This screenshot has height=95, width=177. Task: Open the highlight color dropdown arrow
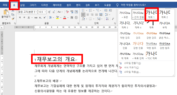(x=61, y=18)
